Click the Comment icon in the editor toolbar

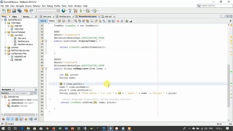click(x=127, y=21)
